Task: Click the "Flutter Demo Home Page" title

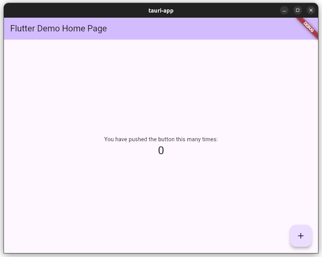Action: [59, 29]
